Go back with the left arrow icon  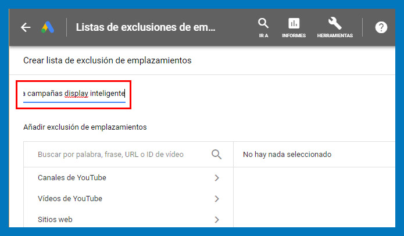click(26, 27)
